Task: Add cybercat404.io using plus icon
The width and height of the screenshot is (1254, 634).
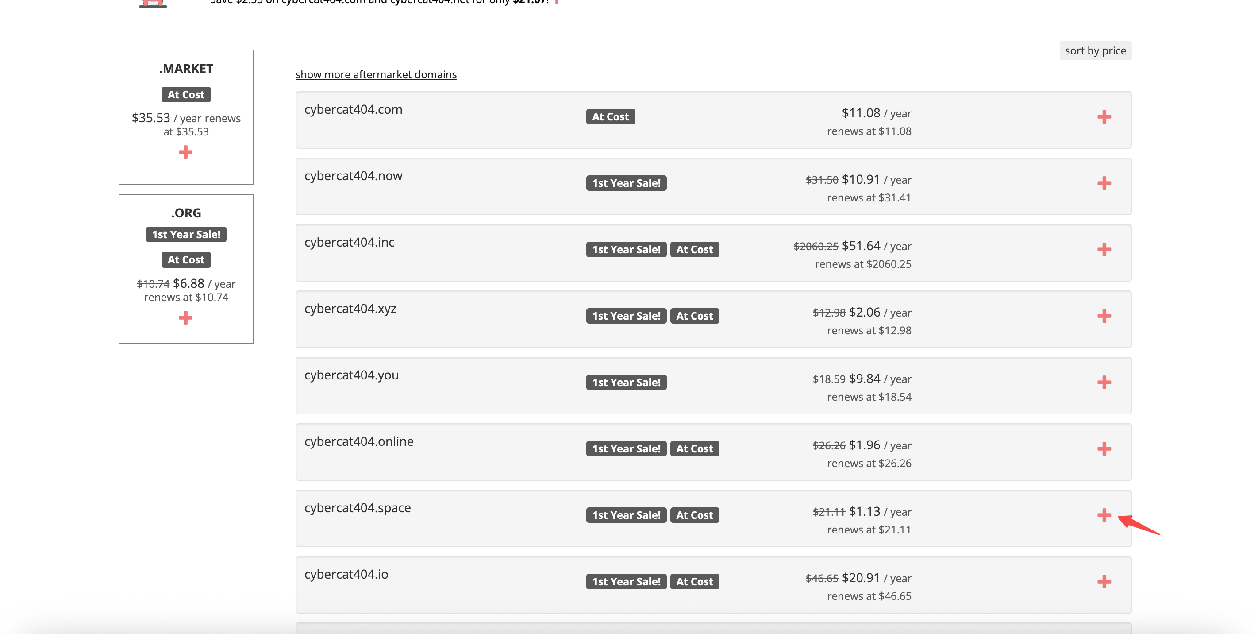Action: 1104,581
